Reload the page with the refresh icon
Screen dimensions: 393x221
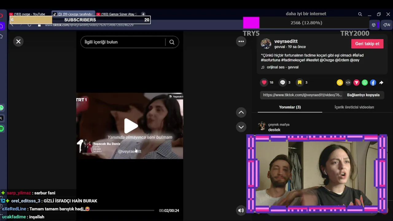coord(29,25)
